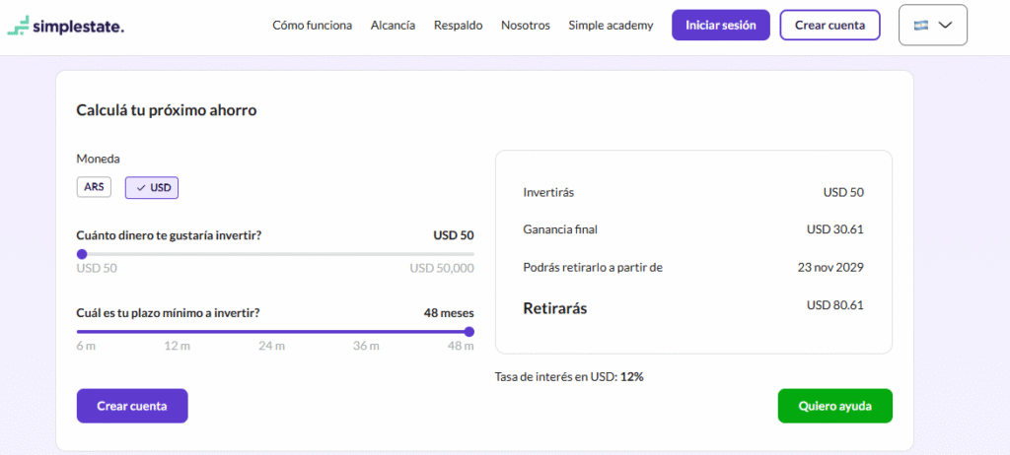Viewport: 1010px width, 455px height.
Task: Navigate to Nosotros section
Action: tap(525, 26)
